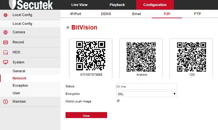Viewport: 218px width, 130px height.
Task: Open the Encryption SSL dropdown
Action: (146, 94)
